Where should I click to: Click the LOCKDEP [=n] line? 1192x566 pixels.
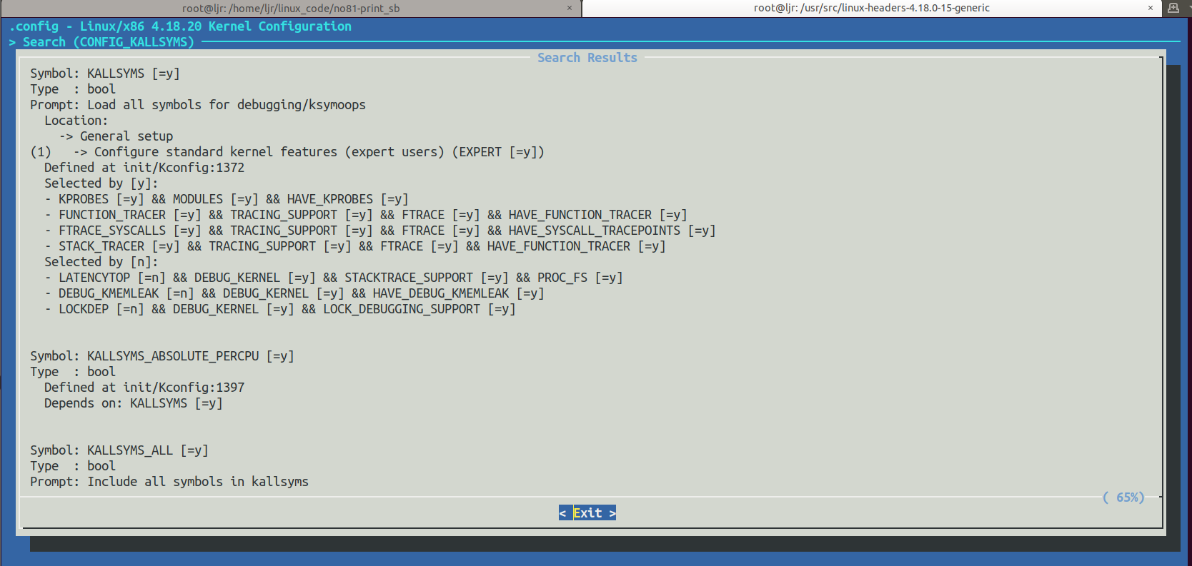coord(280,309)
